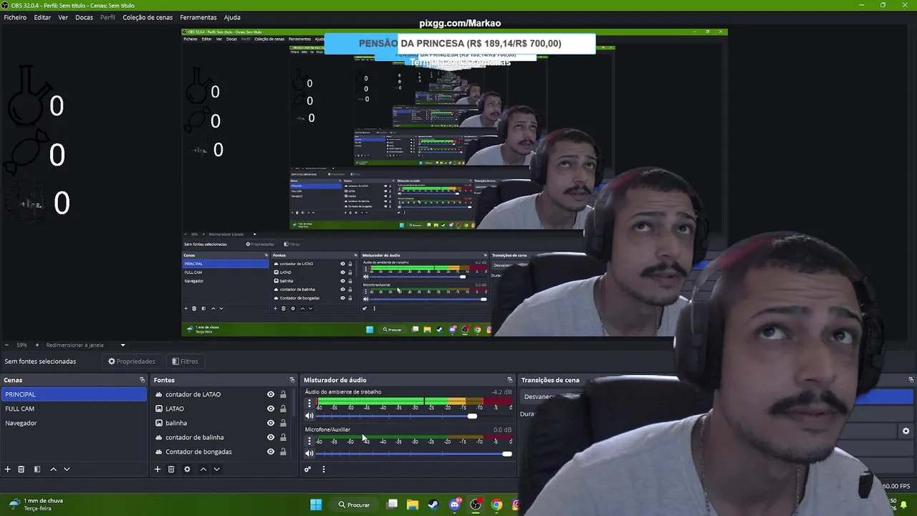This screenshot has height=516, width=917.
Task: Mute Microfone/Auxiliar speaker icon
Action: tap(309, 454)
